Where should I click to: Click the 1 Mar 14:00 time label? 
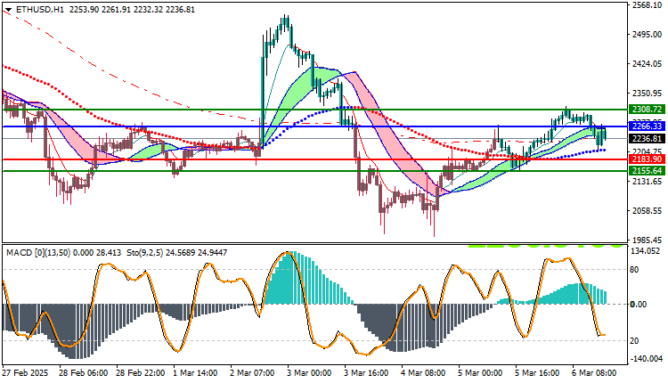click(196, 373)
